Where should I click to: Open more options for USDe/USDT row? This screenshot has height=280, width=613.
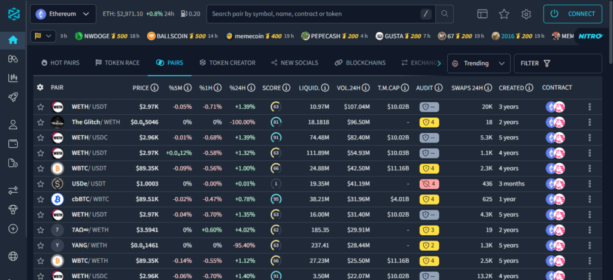click(x=590, y=184)
